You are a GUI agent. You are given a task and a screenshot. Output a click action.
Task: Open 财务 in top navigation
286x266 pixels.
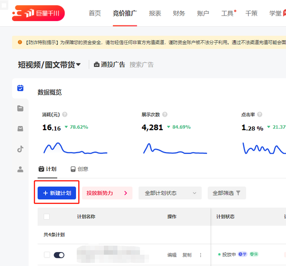coord(179,13)
